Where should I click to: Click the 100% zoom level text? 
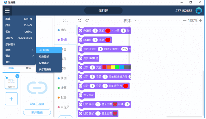pyautogui.click(x=193, y=21)
